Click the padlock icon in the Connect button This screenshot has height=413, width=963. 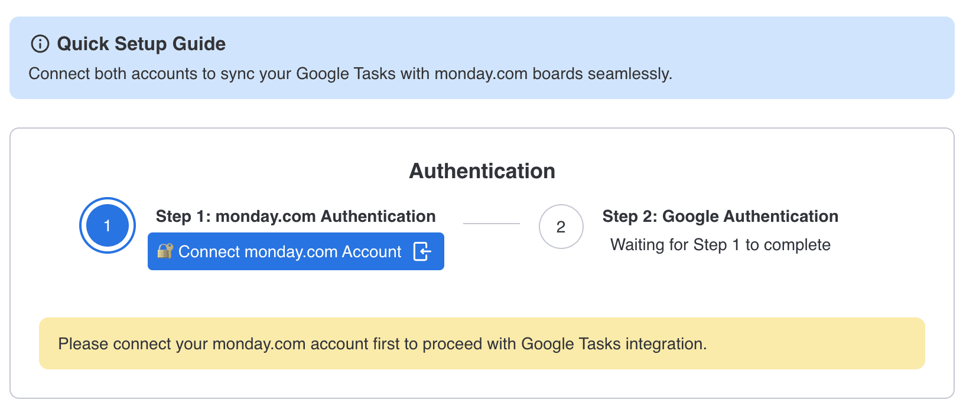pyautogui.click(x=165, y=251)
